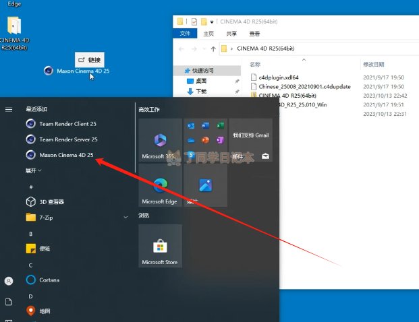Select the c4dplugin.xdl64 file
Screen dimensions: 419x322
click(278, 77)
